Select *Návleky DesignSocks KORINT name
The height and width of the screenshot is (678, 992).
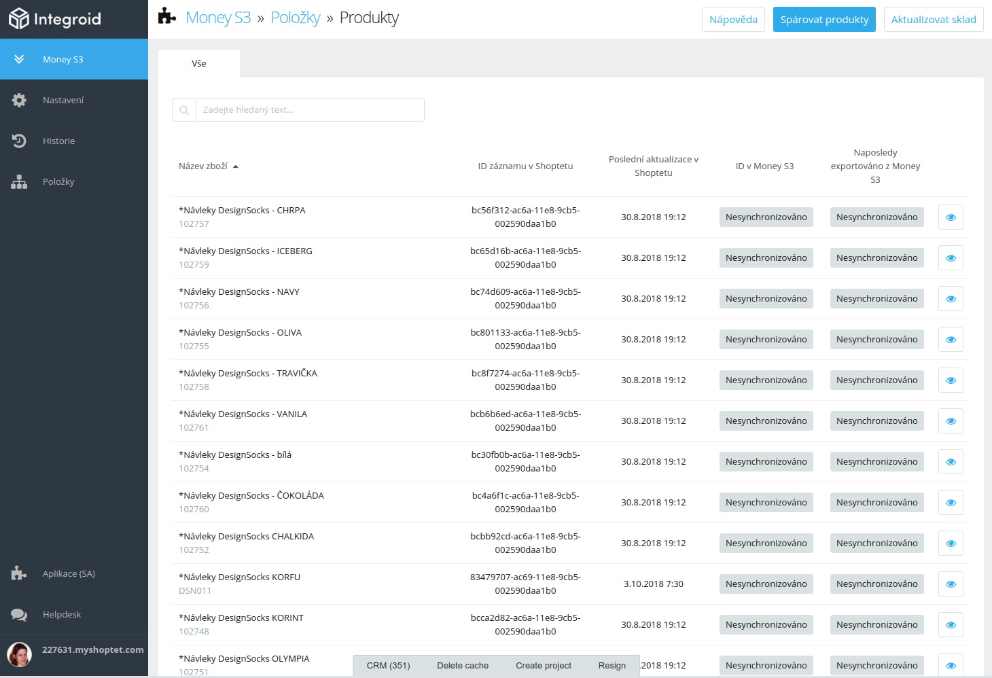point(241,618)
